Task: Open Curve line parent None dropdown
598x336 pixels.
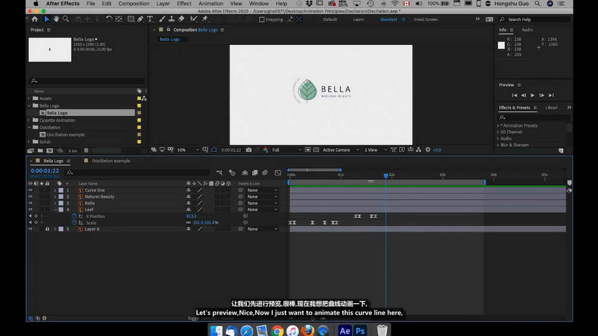Action: pyautogui.click(x=262, y=190)
